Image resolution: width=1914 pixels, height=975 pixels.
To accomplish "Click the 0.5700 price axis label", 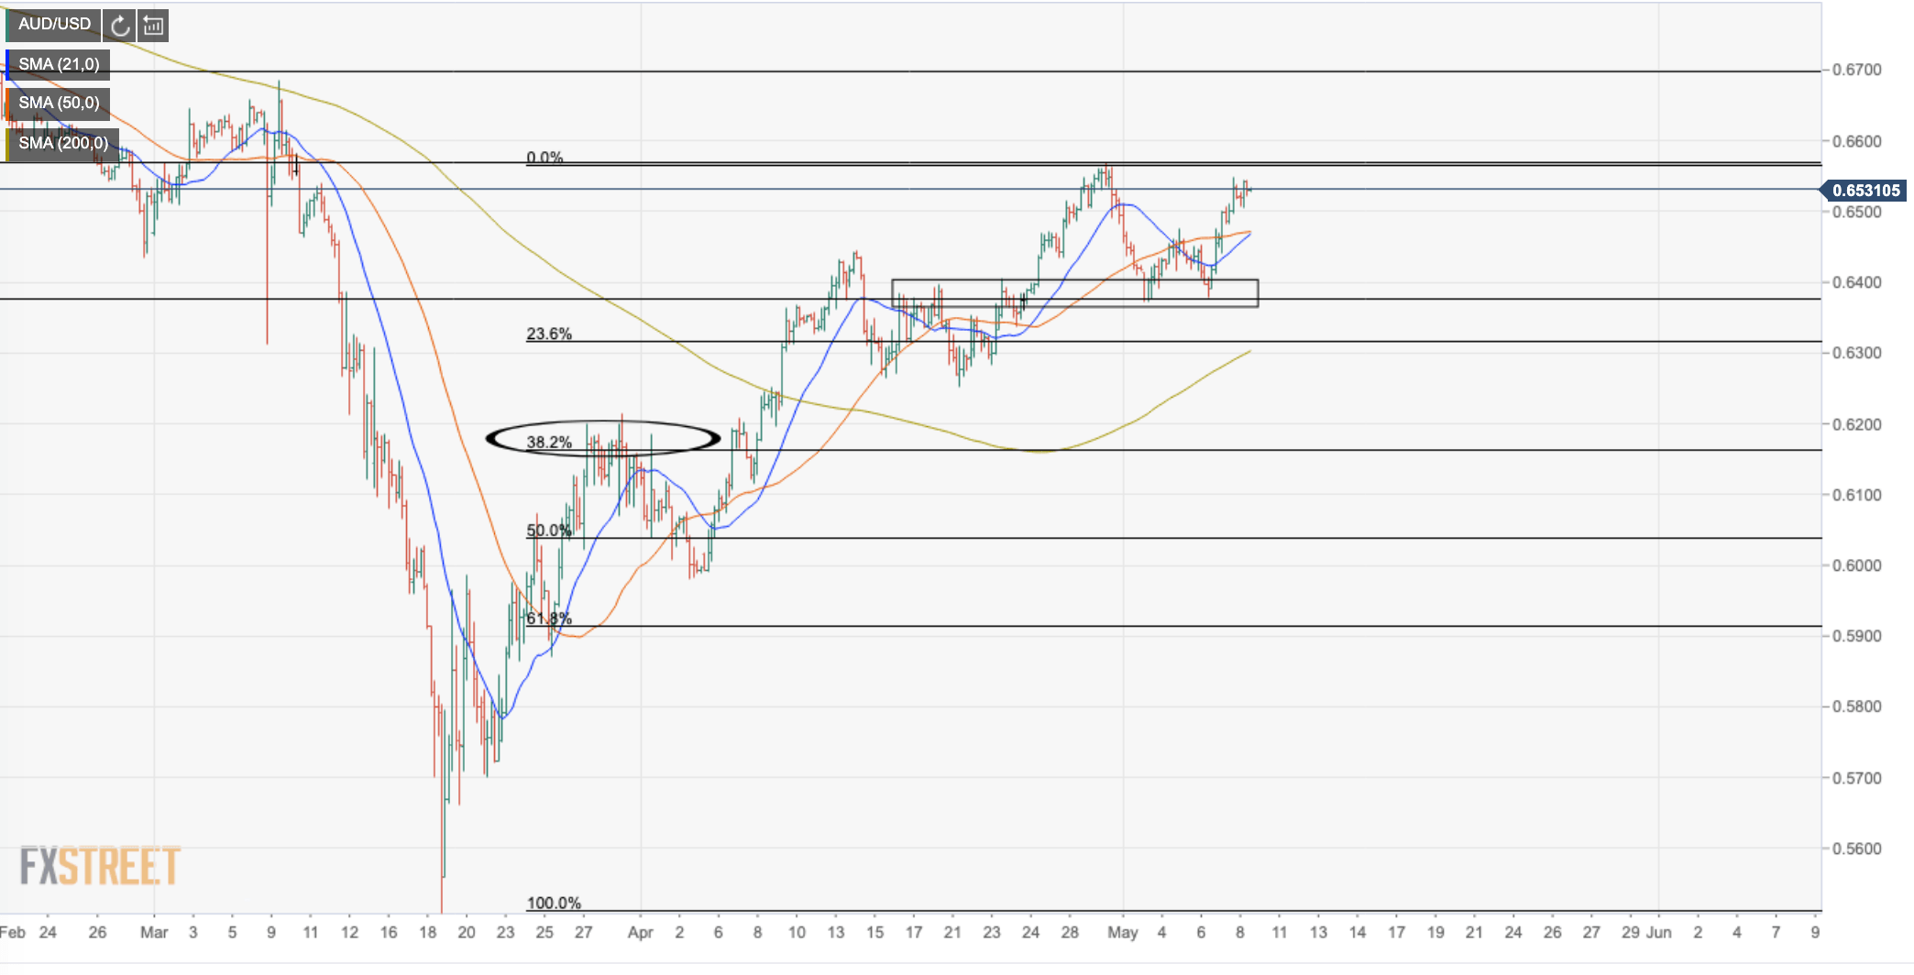I will coord(1857,778).
